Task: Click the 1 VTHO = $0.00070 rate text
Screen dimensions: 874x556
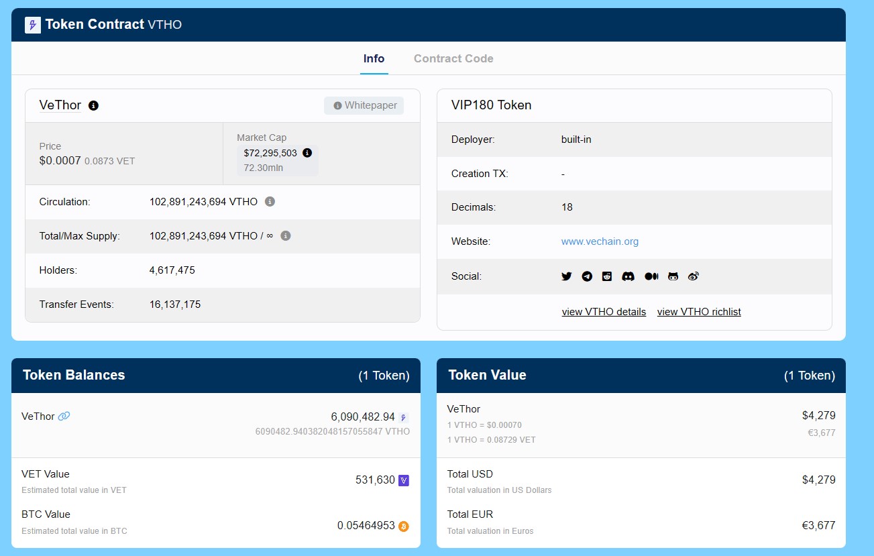Action: tap(484, 425)
